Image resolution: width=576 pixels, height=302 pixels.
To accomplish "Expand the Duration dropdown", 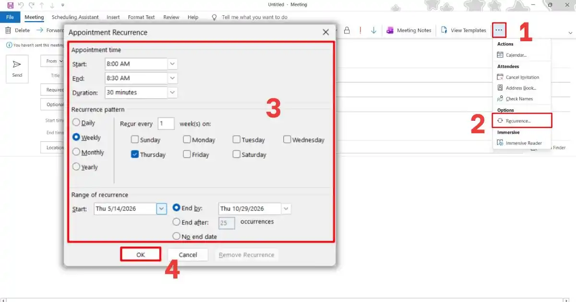I will (173, 93).
